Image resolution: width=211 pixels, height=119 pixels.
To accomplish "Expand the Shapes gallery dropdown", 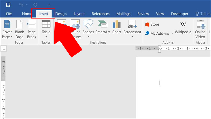I will click(x=88, y=36).
